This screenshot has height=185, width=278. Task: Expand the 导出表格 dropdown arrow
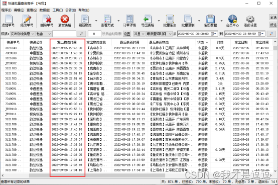click(x=159, y=21)
